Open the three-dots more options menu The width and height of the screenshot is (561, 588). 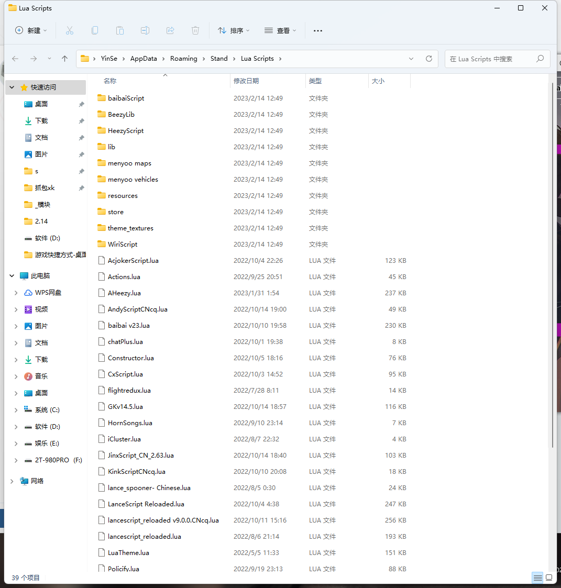pyautogui.click(x=318, y=30)
